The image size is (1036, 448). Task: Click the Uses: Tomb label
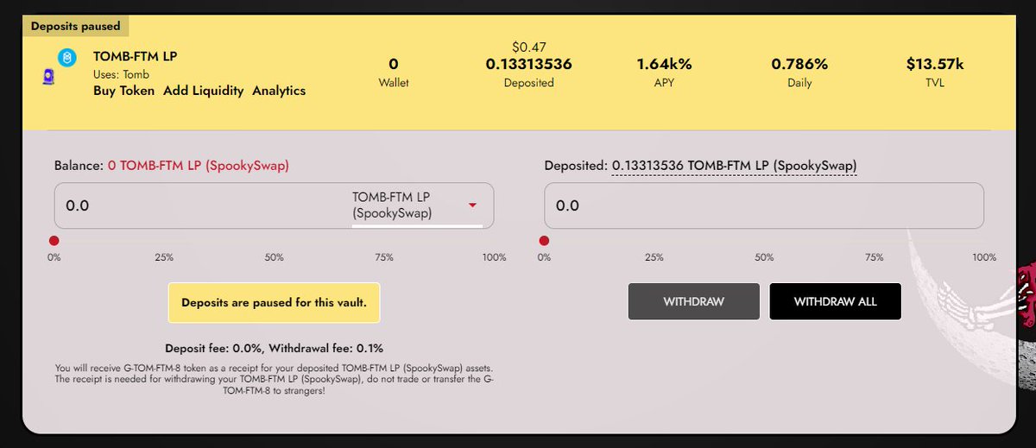click(122, 74)
